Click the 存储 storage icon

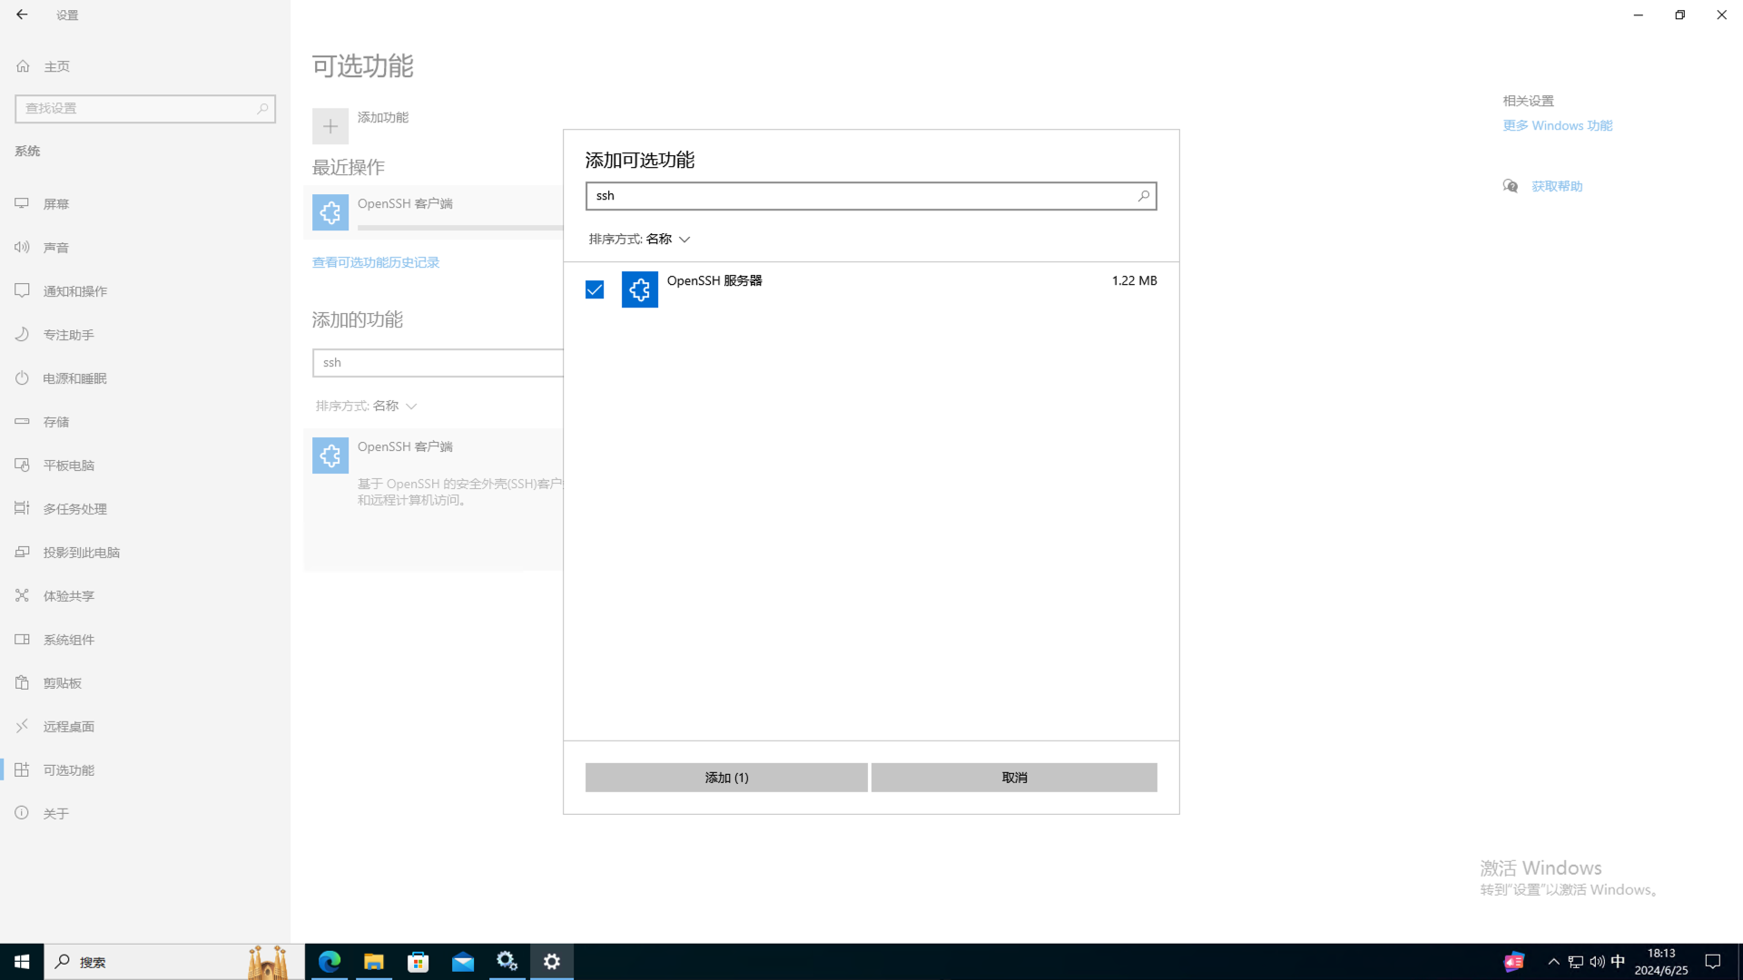(x=22, y=421)
